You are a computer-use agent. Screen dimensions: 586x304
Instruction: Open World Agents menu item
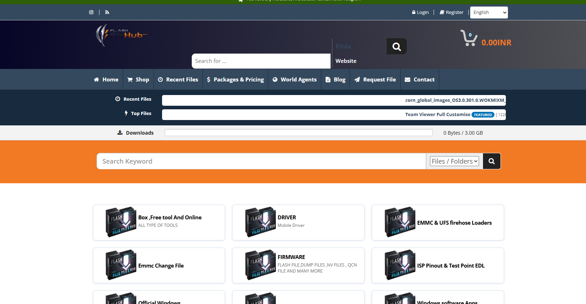click(x=295, y=79)
